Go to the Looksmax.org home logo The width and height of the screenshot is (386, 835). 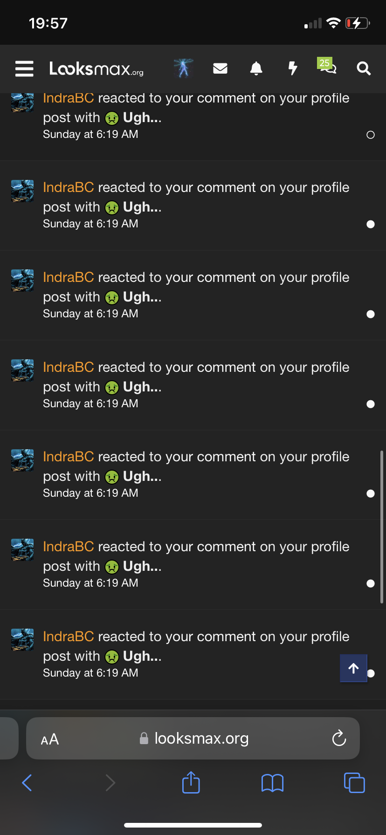96,69
